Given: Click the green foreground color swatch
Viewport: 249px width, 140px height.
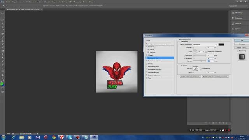Looking at the screenshot, I should (2, 84).
